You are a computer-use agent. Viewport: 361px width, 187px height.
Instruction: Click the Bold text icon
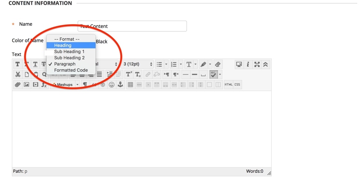tap(17, 64)
